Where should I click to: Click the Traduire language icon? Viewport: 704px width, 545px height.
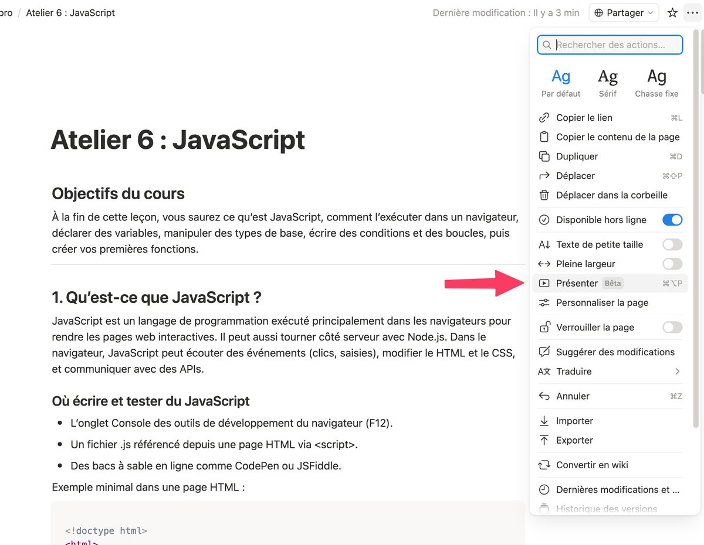[x=544, y=372]
